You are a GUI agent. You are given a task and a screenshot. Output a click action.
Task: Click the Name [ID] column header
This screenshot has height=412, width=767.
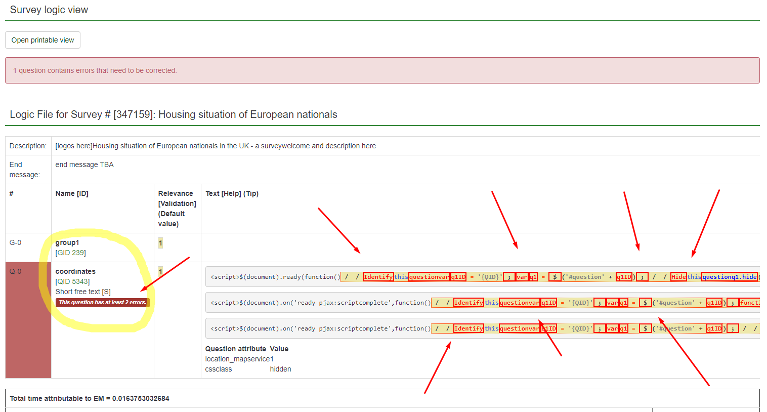coord(72,193)
